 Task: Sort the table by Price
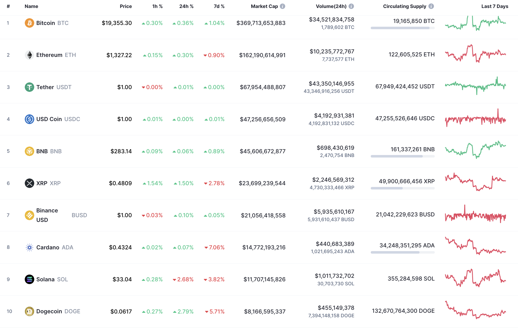coord(126,6)
